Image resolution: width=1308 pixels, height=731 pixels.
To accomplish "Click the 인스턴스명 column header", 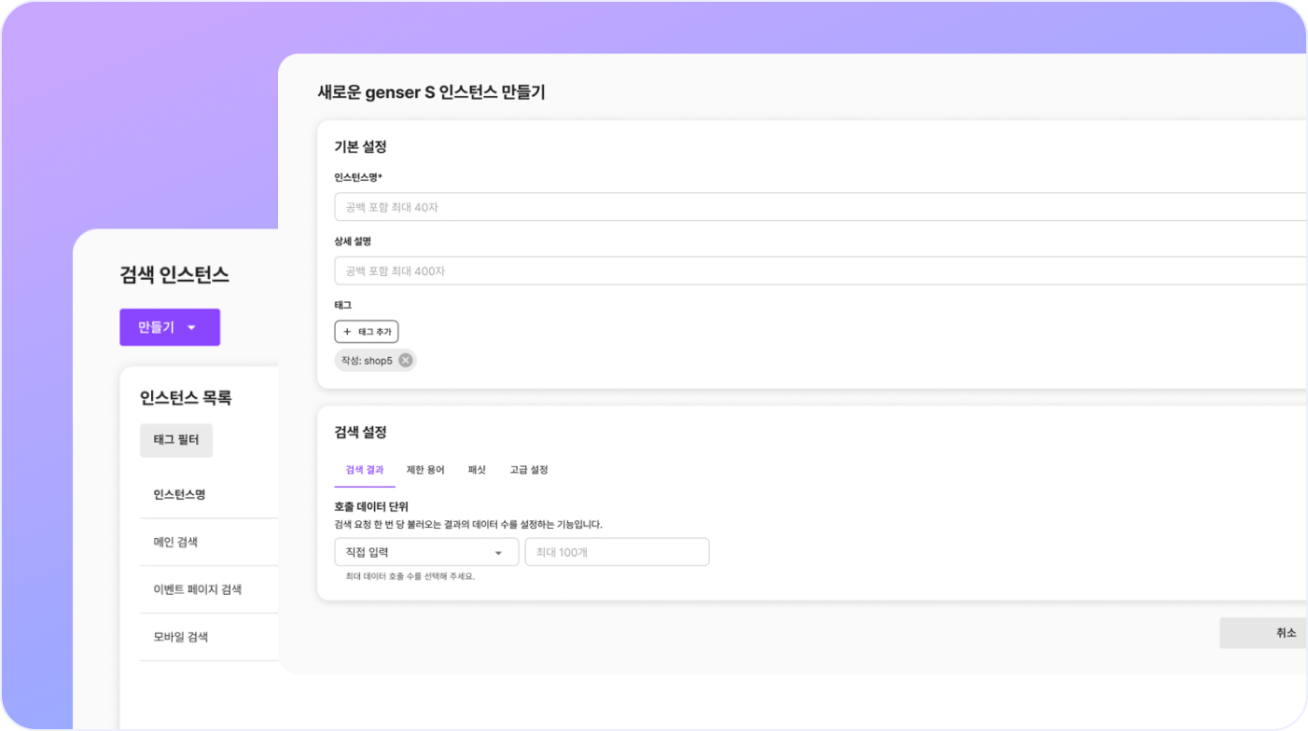I will coord(179,494).
